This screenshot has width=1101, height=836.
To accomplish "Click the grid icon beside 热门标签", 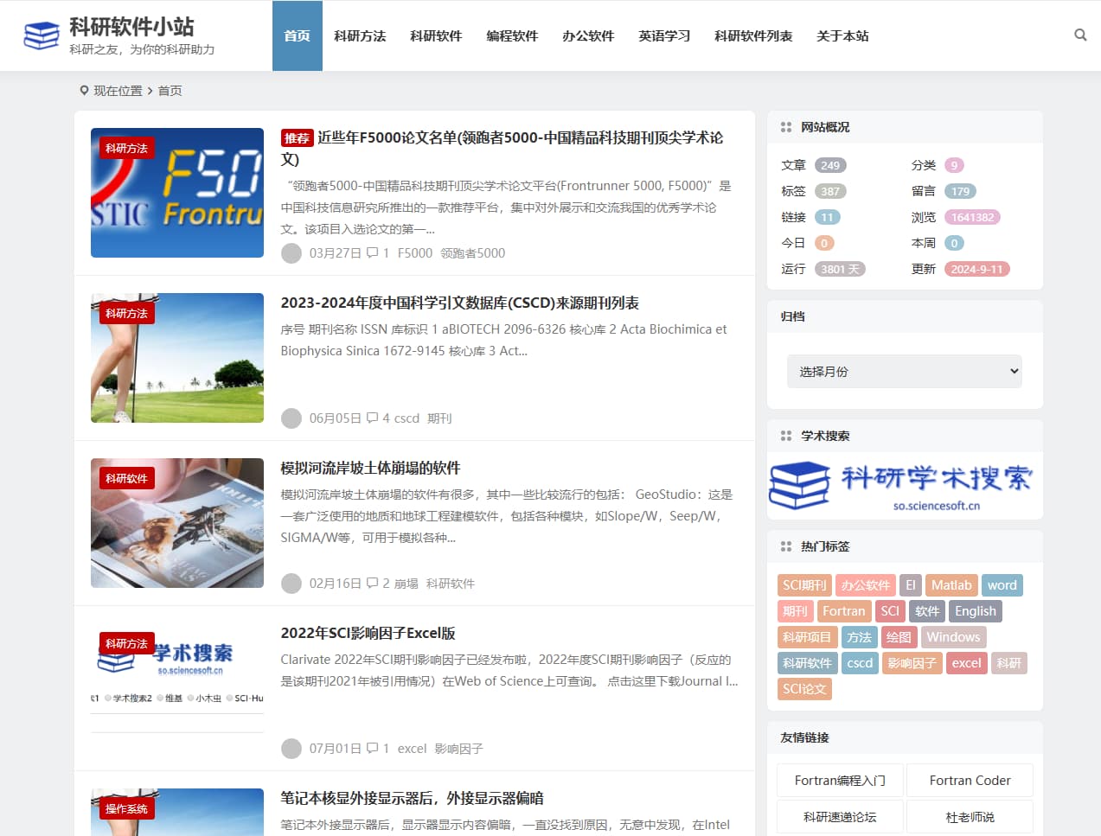I will point(785,546).
